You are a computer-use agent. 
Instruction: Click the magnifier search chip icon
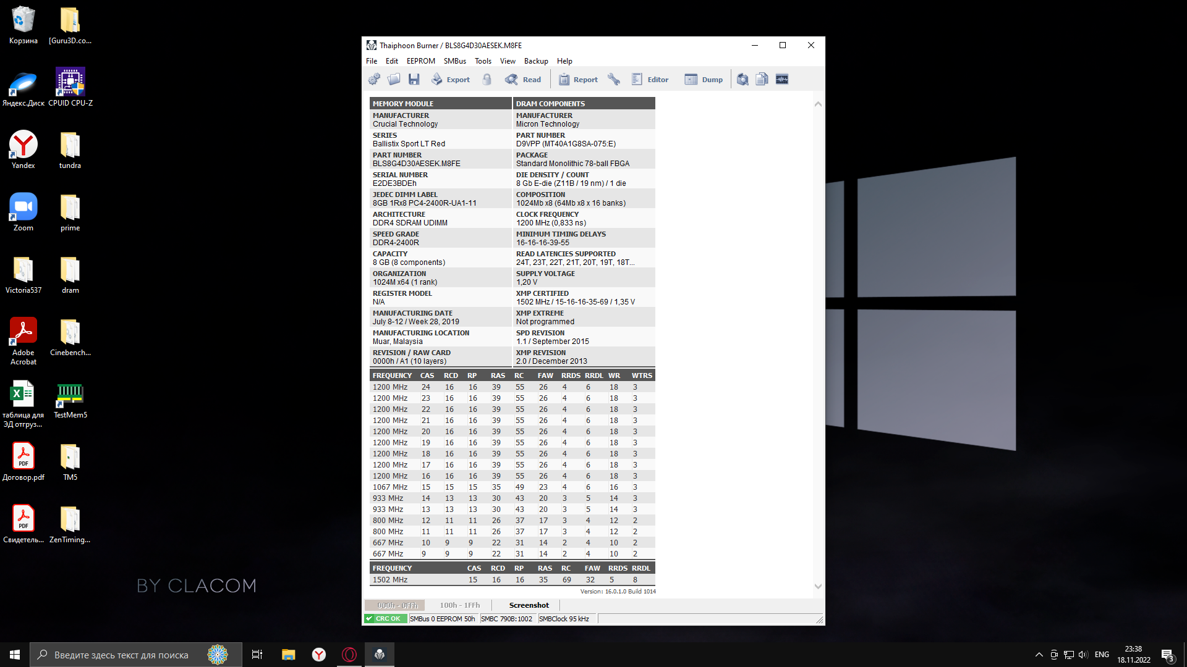742,79
